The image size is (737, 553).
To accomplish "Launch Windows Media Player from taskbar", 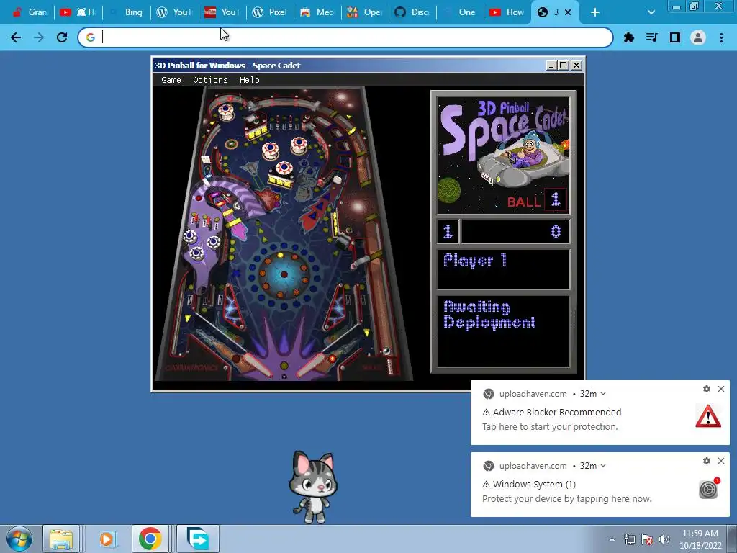I will [107, 539].
